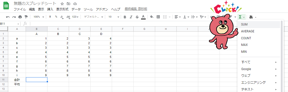
Task: Select column header F
Action: [123, 29]
